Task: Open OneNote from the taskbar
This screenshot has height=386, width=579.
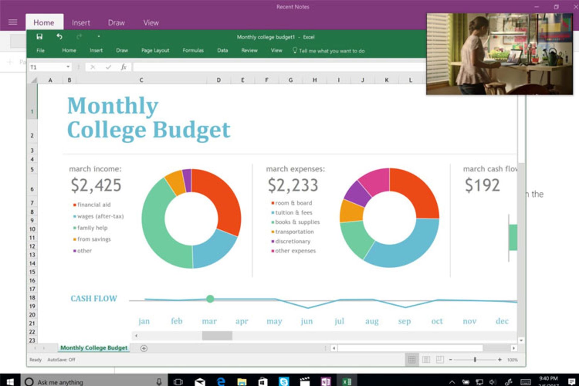Action: coord(325,381)
